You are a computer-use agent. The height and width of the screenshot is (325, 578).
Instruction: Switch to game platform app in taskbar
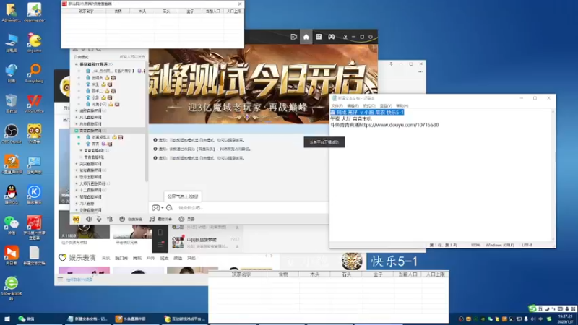point(185,318)
